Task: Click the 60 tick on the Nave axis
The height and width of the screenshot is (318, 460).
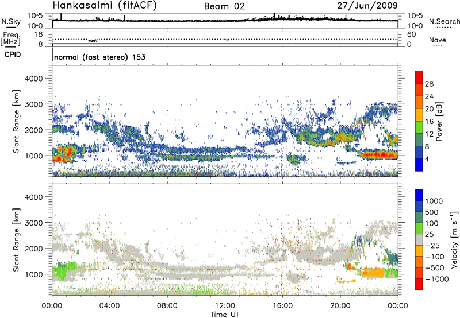Action: [411, 34]
